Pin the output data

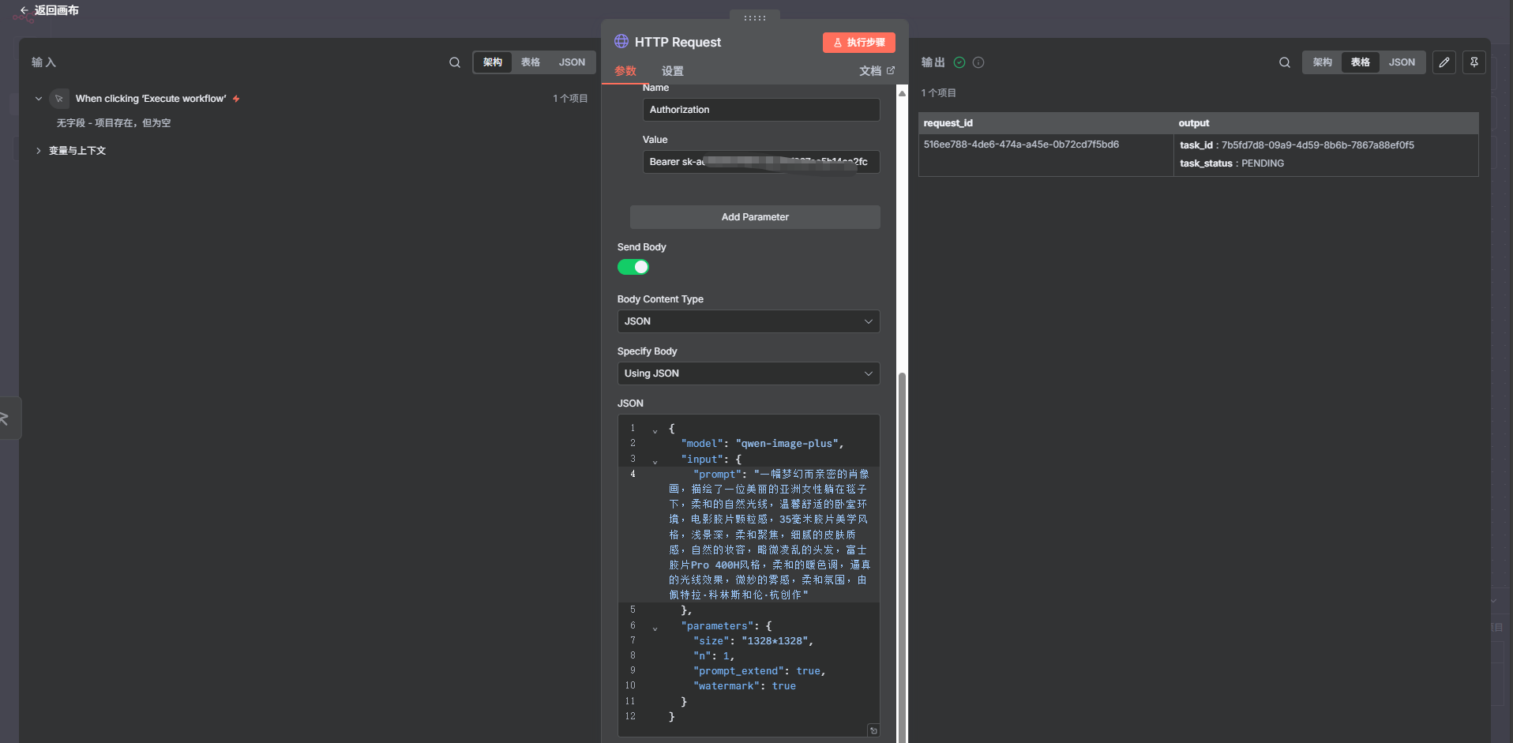pos(1474,62)
